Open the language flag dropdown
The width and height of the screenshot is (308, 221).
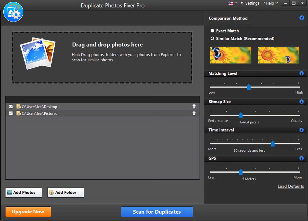click(x=233, y=3)
